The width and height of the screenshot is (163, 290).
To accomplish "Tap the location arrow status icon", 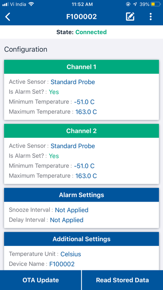I will click(135, 4).
